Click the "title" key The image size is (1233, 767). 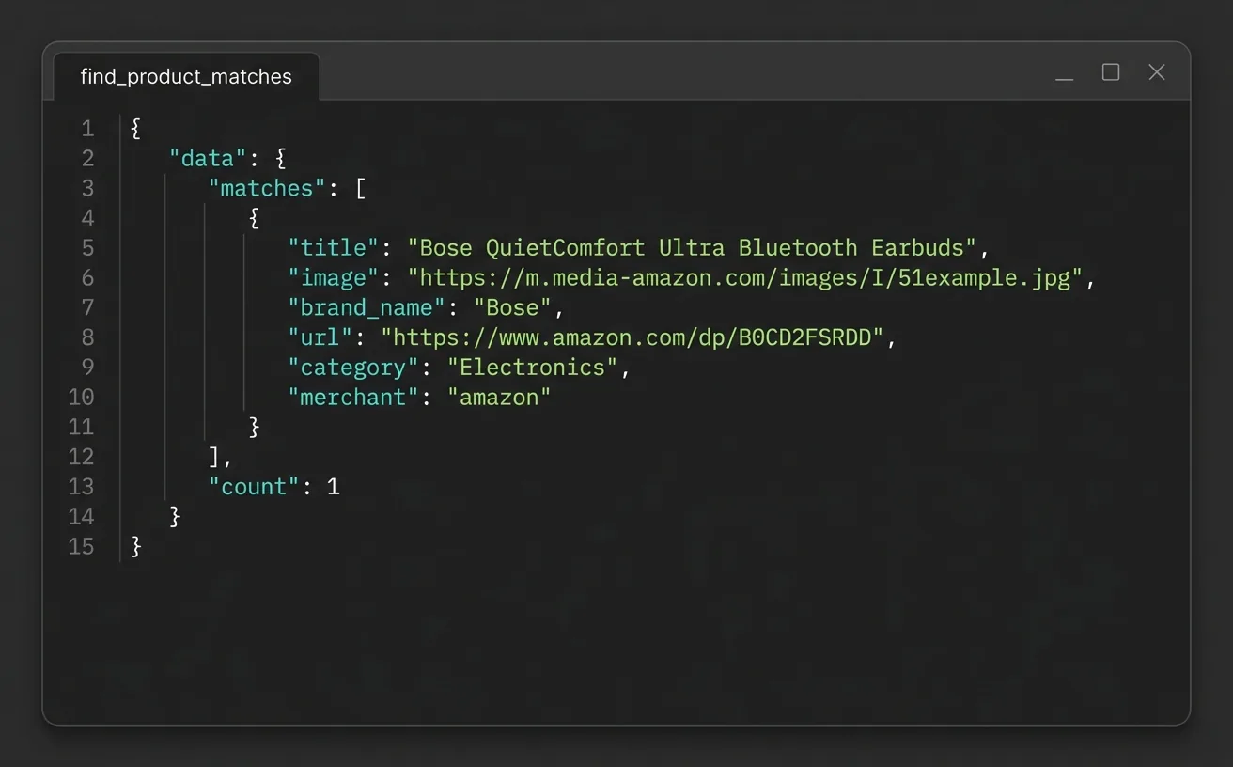pos(333,247)
